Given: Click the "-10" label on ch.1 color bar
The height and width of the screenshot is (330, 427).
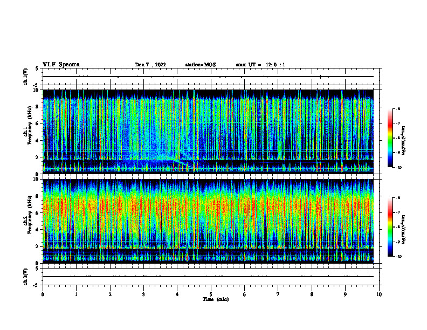Looking at the screenshot, I should coord(398,168).
